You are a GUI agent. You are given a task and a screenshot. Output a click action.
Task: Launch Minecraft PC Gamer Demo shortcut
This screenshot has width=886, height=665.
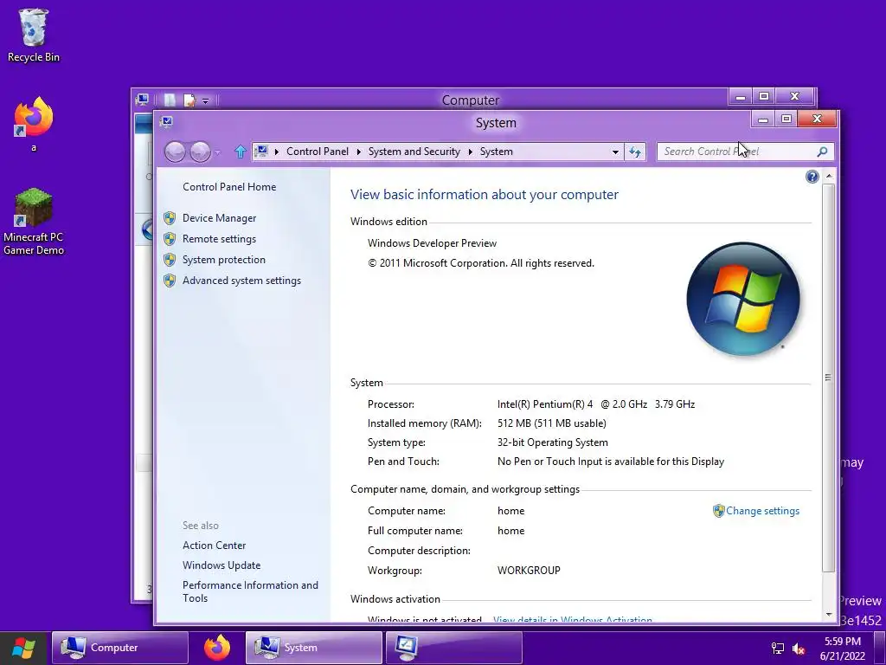pyautogui.click(x=34, y=222)
